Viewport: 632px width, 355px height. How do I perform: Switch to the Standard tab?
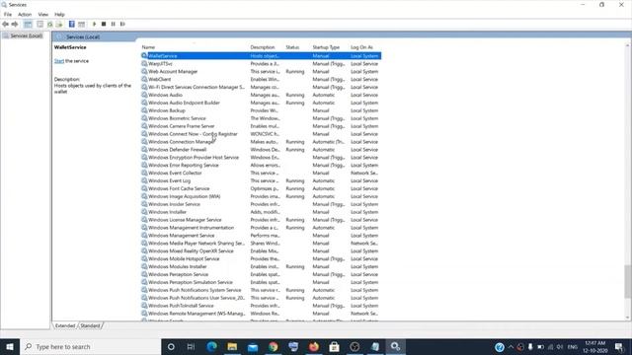click(90, 325)
